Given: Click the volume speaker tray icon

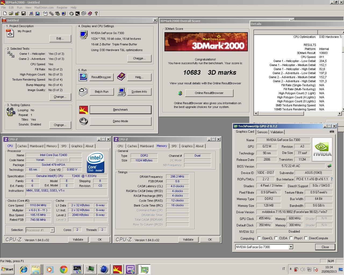Looking at the screenshot, I should click(x=303, y=269).
